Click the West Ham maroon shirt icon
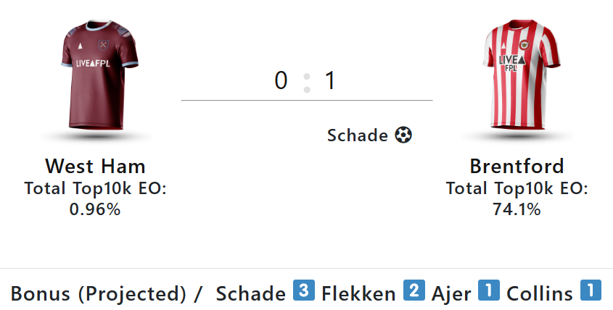The width and height of the screenshot is (613, 310). click(x=99, y=74)
